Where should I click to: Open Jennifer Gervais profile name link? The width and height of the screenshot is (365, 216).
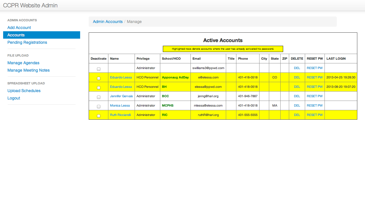(x=121, y=96)
